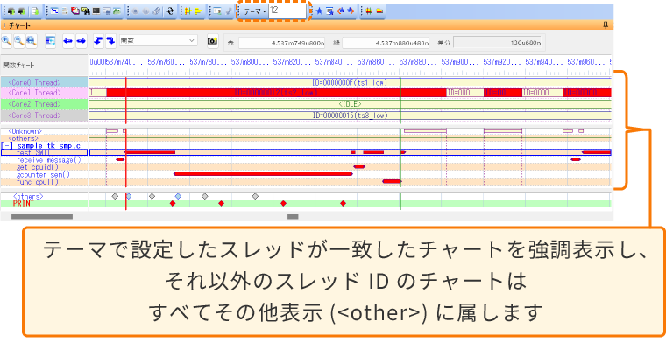Select the func_cpu1() function row
The image size is (666, 343).
click(x=45, y=182)
